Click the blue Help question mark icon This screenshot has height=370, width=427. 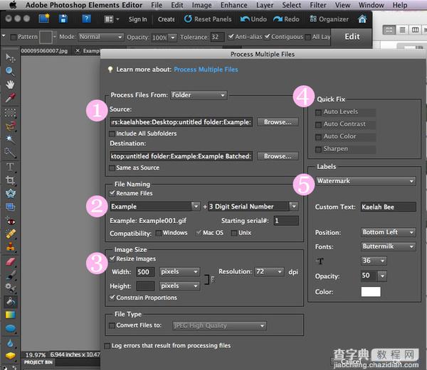click(86, 18)
